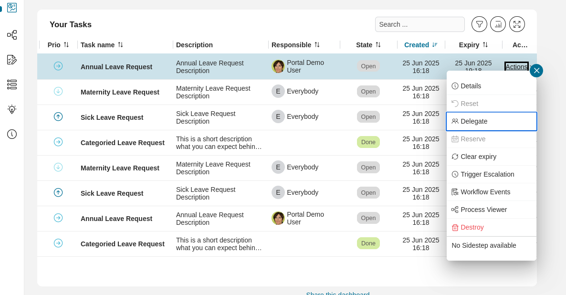The width and height of the screenshot is (566, 295).
Task: Open Process Viewer from actions menu
Action: click(491, 210)
